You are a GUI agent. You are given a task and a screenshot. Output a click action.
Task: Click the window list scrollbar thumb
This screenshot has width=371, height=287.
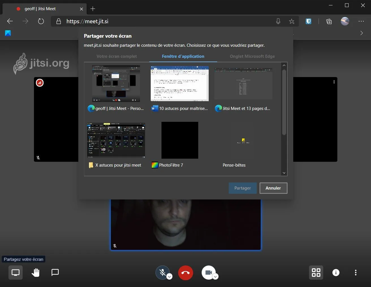(284, 102)
